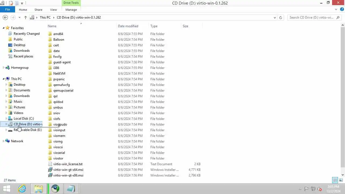Select the viostor folder icon

(50, 158)
